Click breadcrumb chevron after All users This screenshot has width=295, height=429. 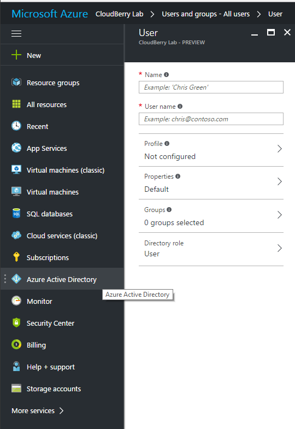click(x=258, y=14)
